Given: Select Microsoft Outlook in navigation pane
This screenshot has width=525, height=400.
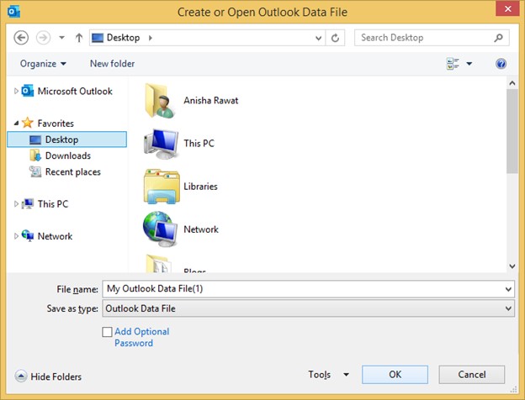Looking at the screenshot, I should pyautogui.click(x=67, y=91).
